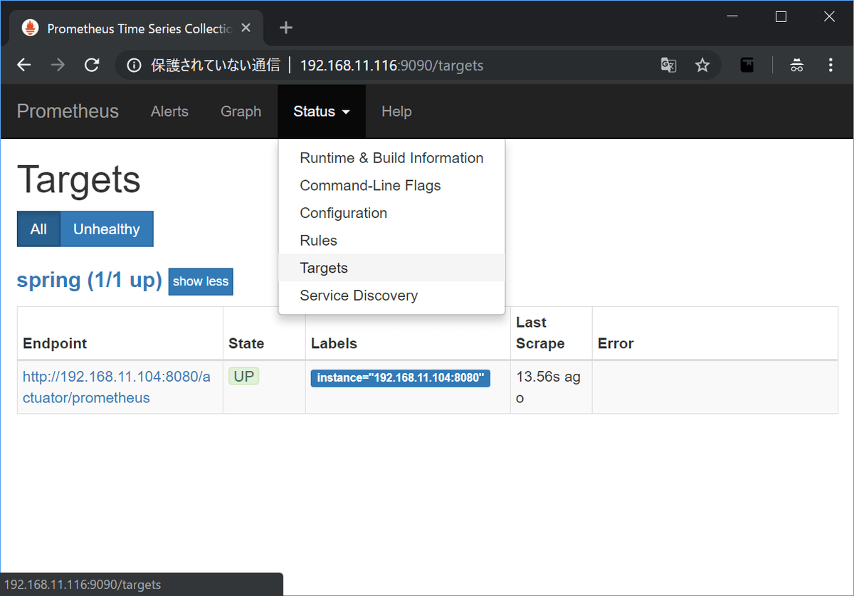Screen dimensions: 854x596
Task: Select Configuration in the dropdown
Action: (x=343, y=213)
